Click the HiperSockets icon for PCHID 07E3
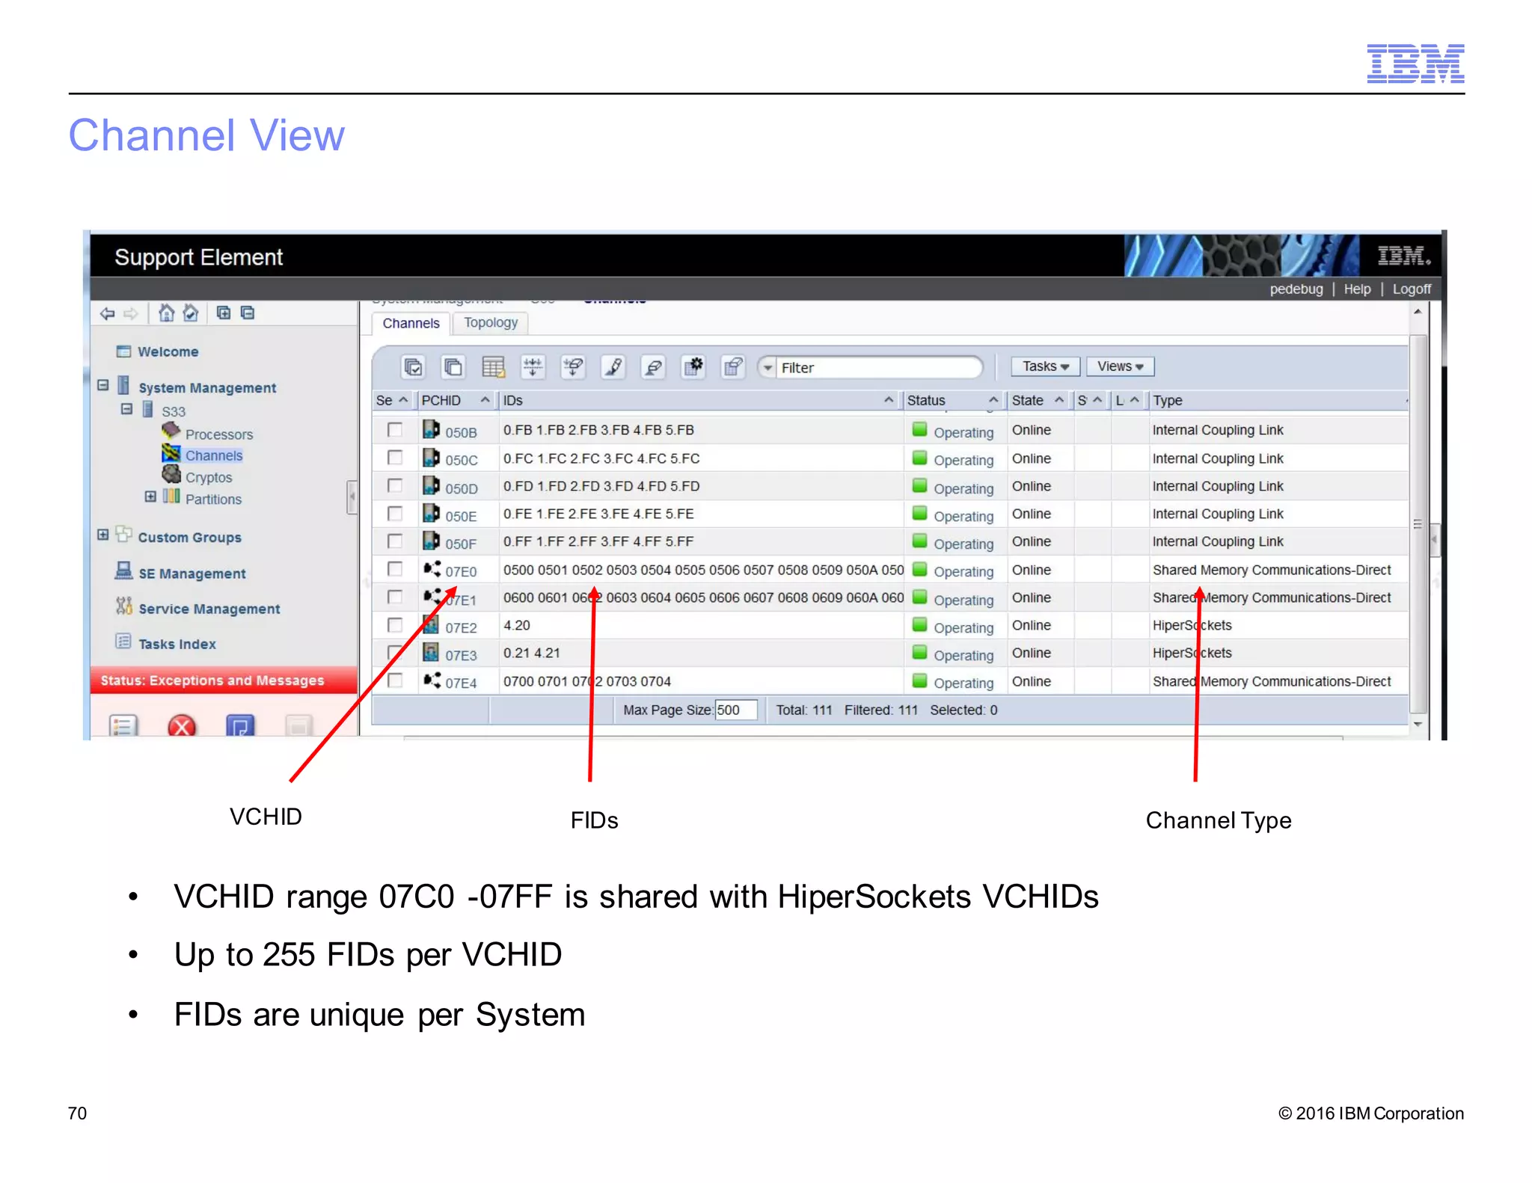Screen dimensions: 1532x1183 (431, 652)
